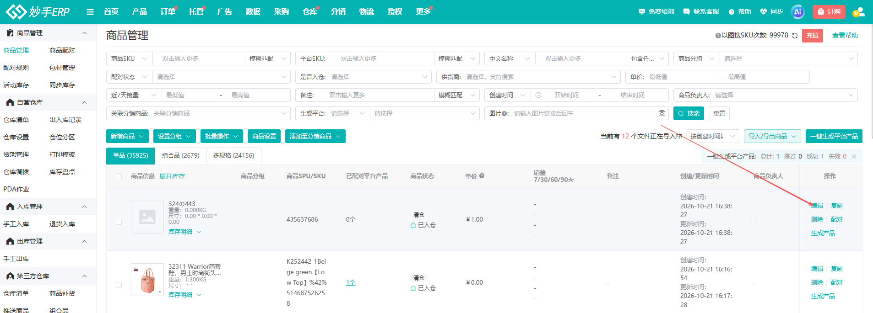Toggle the sidebar hamburger menu icon
Screen dimensions: 873x313
90,12
